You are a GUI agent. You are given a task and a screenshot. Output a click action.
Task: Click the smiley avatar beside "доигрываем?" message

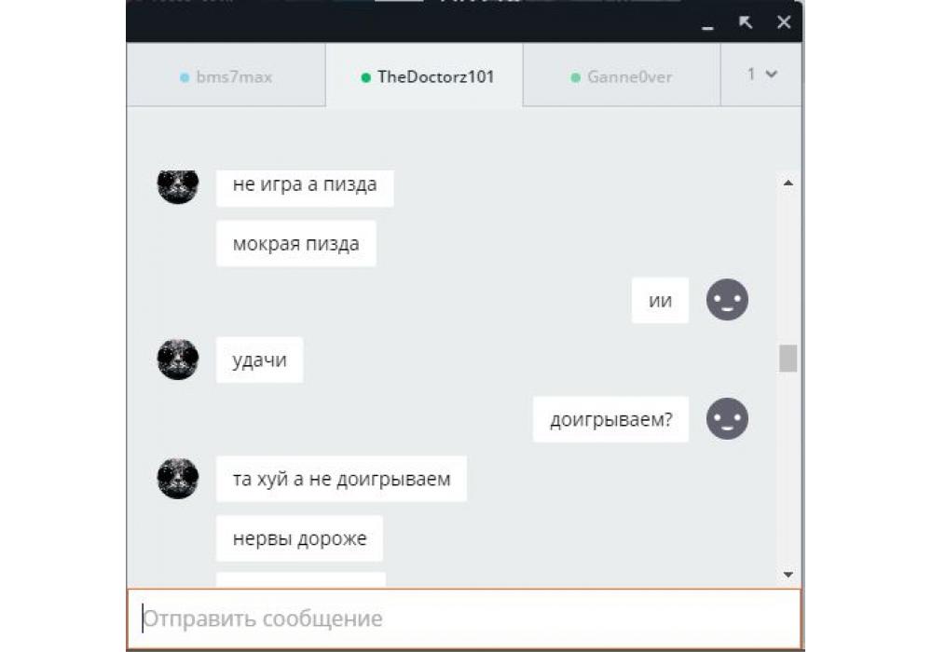coord(727,418)
